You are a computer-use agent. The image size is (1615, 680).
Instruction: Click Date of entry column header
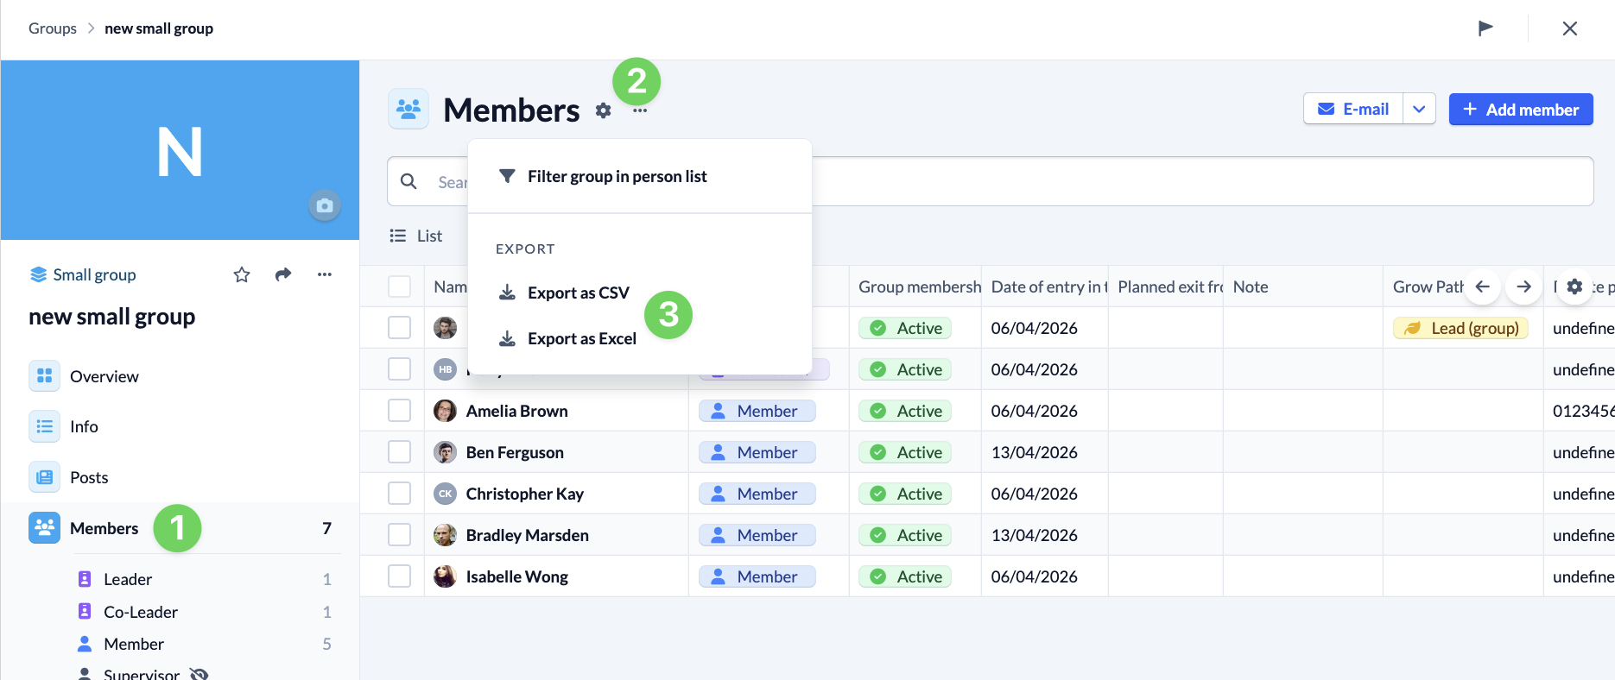tap(1045, 286)
